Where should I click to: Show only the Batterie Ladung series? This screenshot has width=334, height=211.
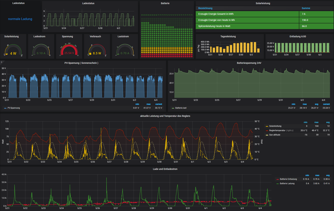[x=287, y=184]
